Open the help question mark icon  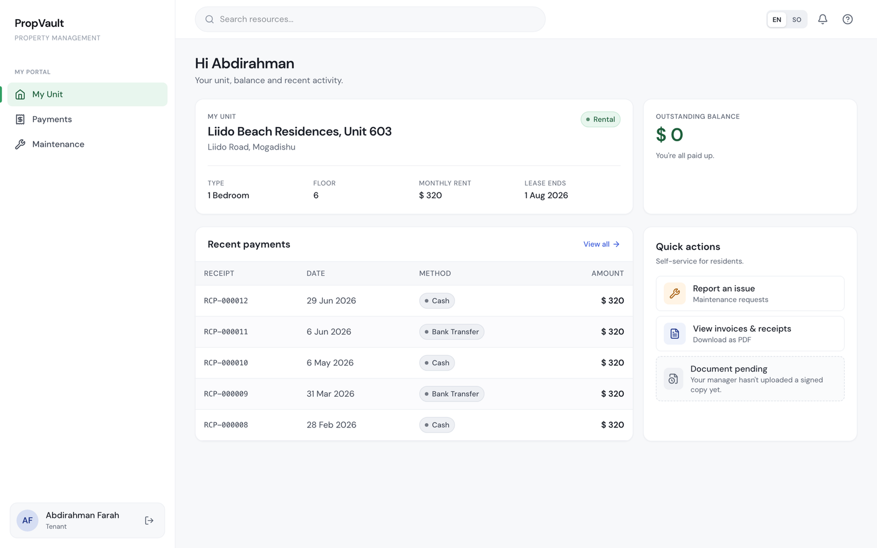tap(847, 19)
